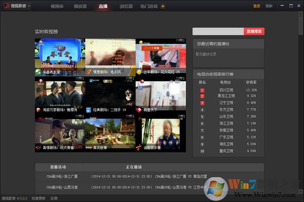Select 山东卫视 in the ratings ranking
This screenshot has height=202, width=304.
pyautogui.click(x=226, y=116)
